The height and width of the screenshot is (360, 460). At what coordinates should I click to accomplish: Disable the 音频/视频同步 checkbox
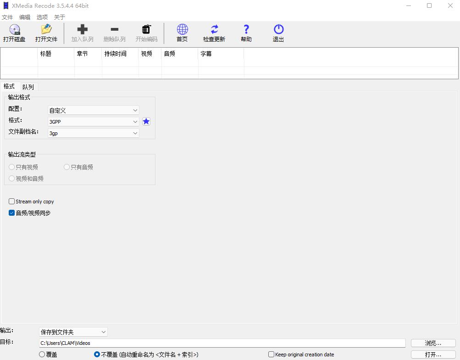(11, 213)
